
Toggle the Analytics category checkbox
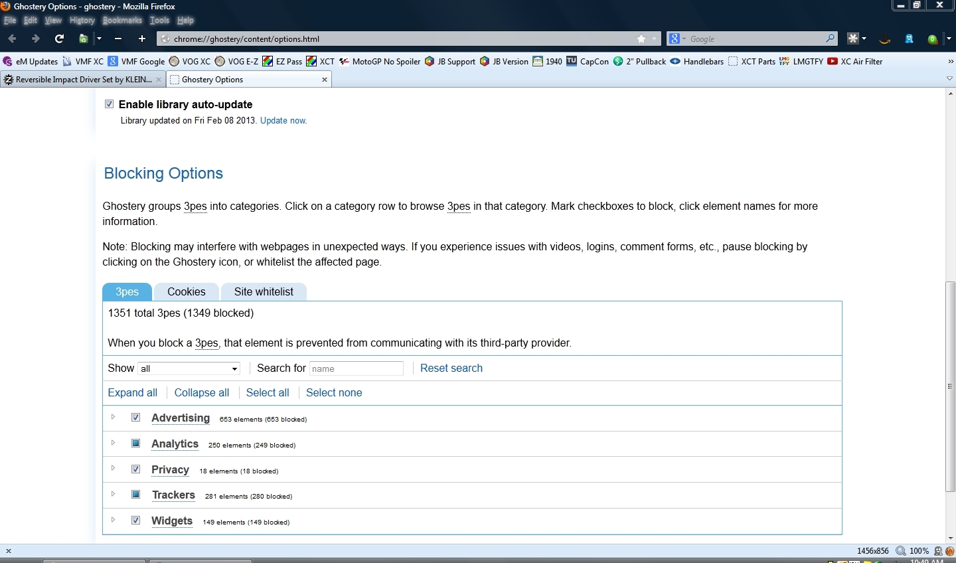point(136,443)
